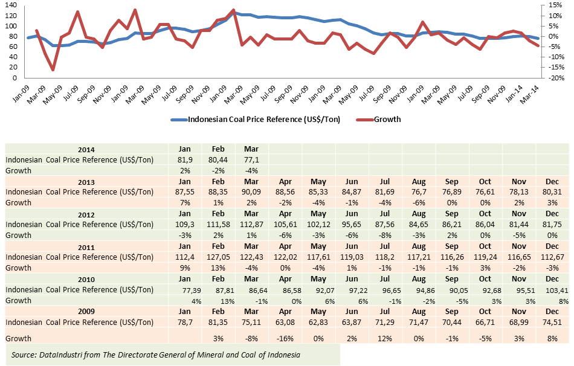The height and width of the screenshot is (366, 574).
Task: Select the 77,1 price cell for Mar 2014
Action: [x=251, y=160]
